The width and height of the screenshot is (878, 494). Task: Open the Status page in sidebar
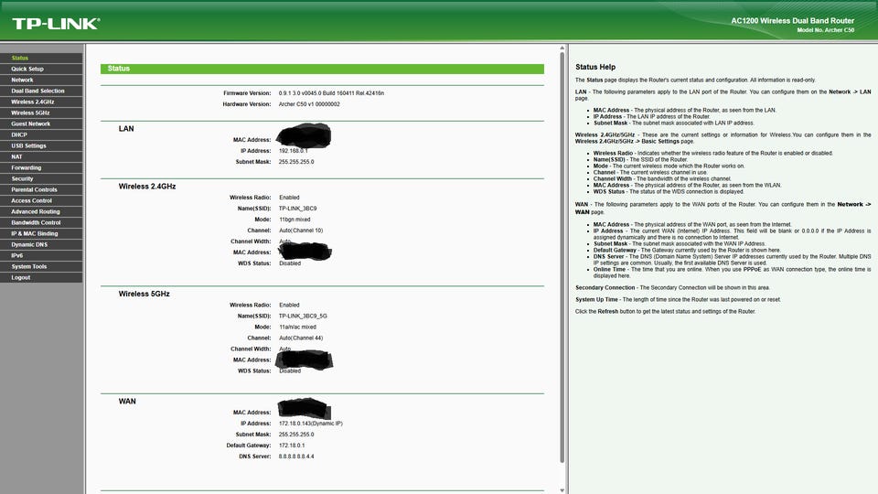click(41, 58)
